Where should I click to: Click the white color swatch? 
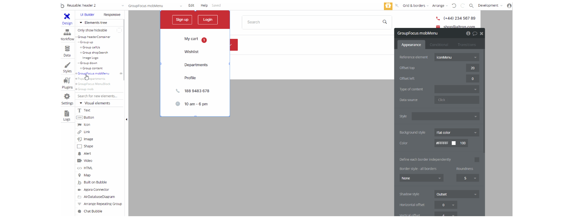(454, 143)
